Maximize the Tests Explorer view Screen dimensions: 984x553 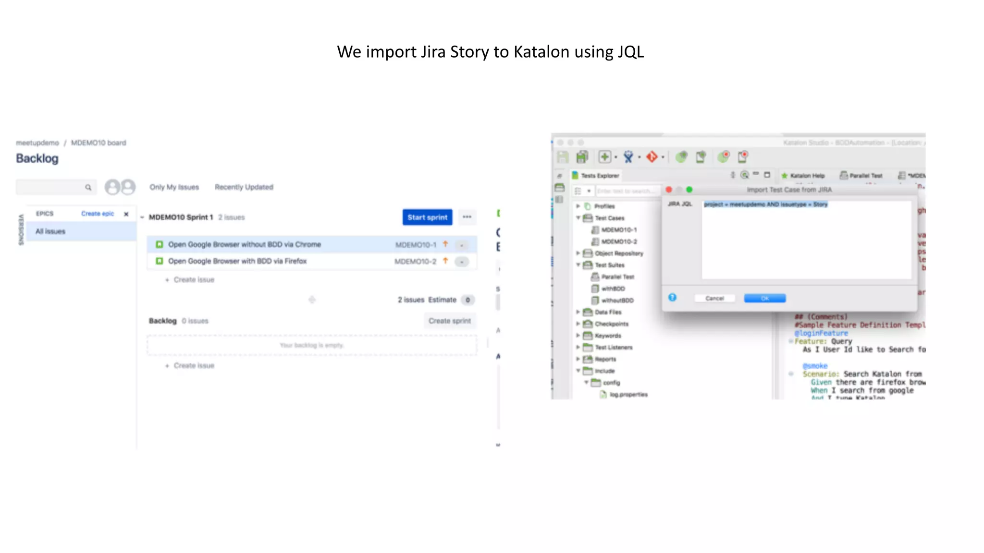pyautogui.click(x=767, y=175)
